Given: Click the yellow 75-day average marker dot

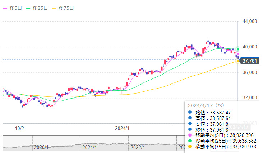Looking at the screenshot, I should (238, 61).
